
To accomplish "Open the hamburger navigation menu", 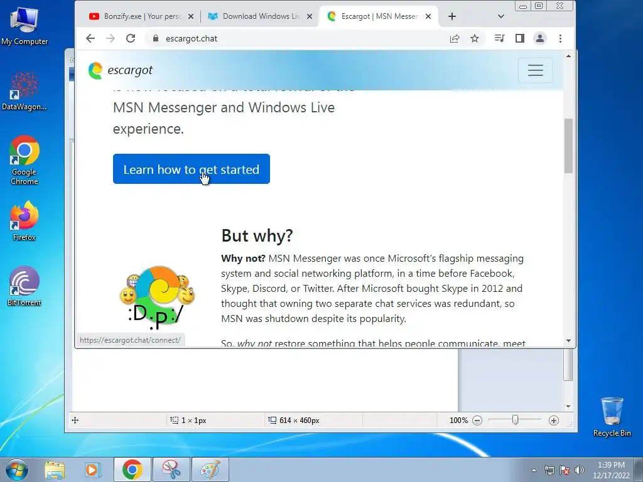I will [535, 70].
